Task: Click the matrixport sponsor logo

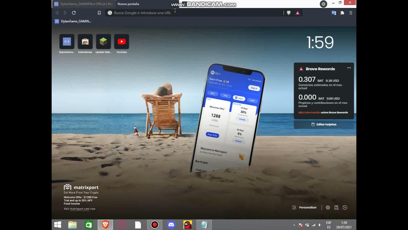Action: 81,187
